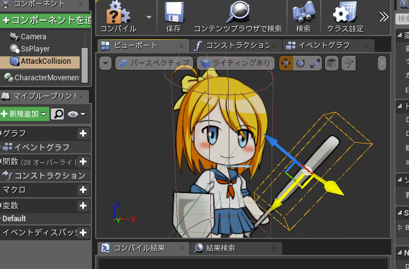Toggle surface snapping icon in viewport
This screenshot has height=269, width=409.
click(349, 63)
